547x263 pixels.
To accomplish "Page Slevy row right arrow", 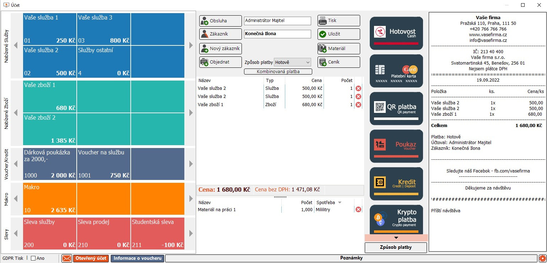I will click(191, 234).
